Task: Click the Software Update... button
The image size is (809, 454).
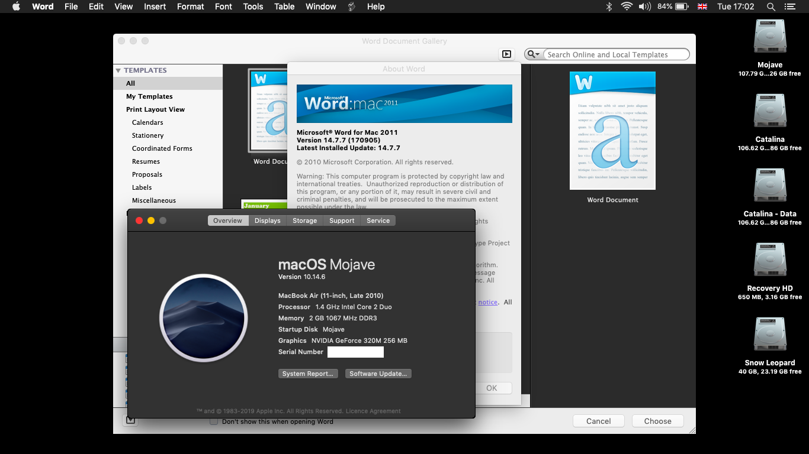Action: click(378, 374)
